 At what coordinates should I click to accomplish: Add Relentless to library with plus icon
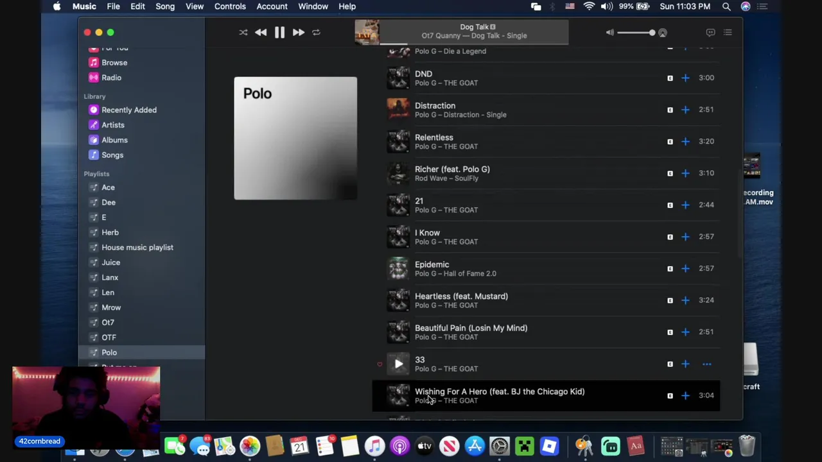tap(685, 141)
